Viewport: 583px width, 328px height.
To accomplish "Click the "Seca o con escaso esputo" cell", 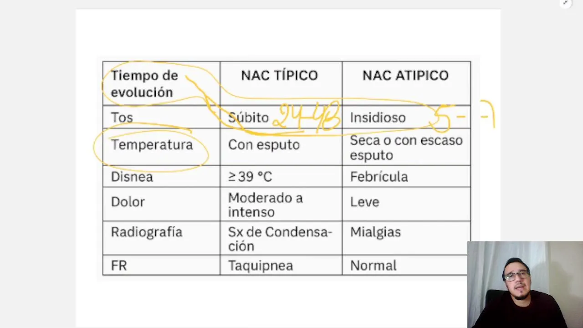I will click(x=406, y=148).
